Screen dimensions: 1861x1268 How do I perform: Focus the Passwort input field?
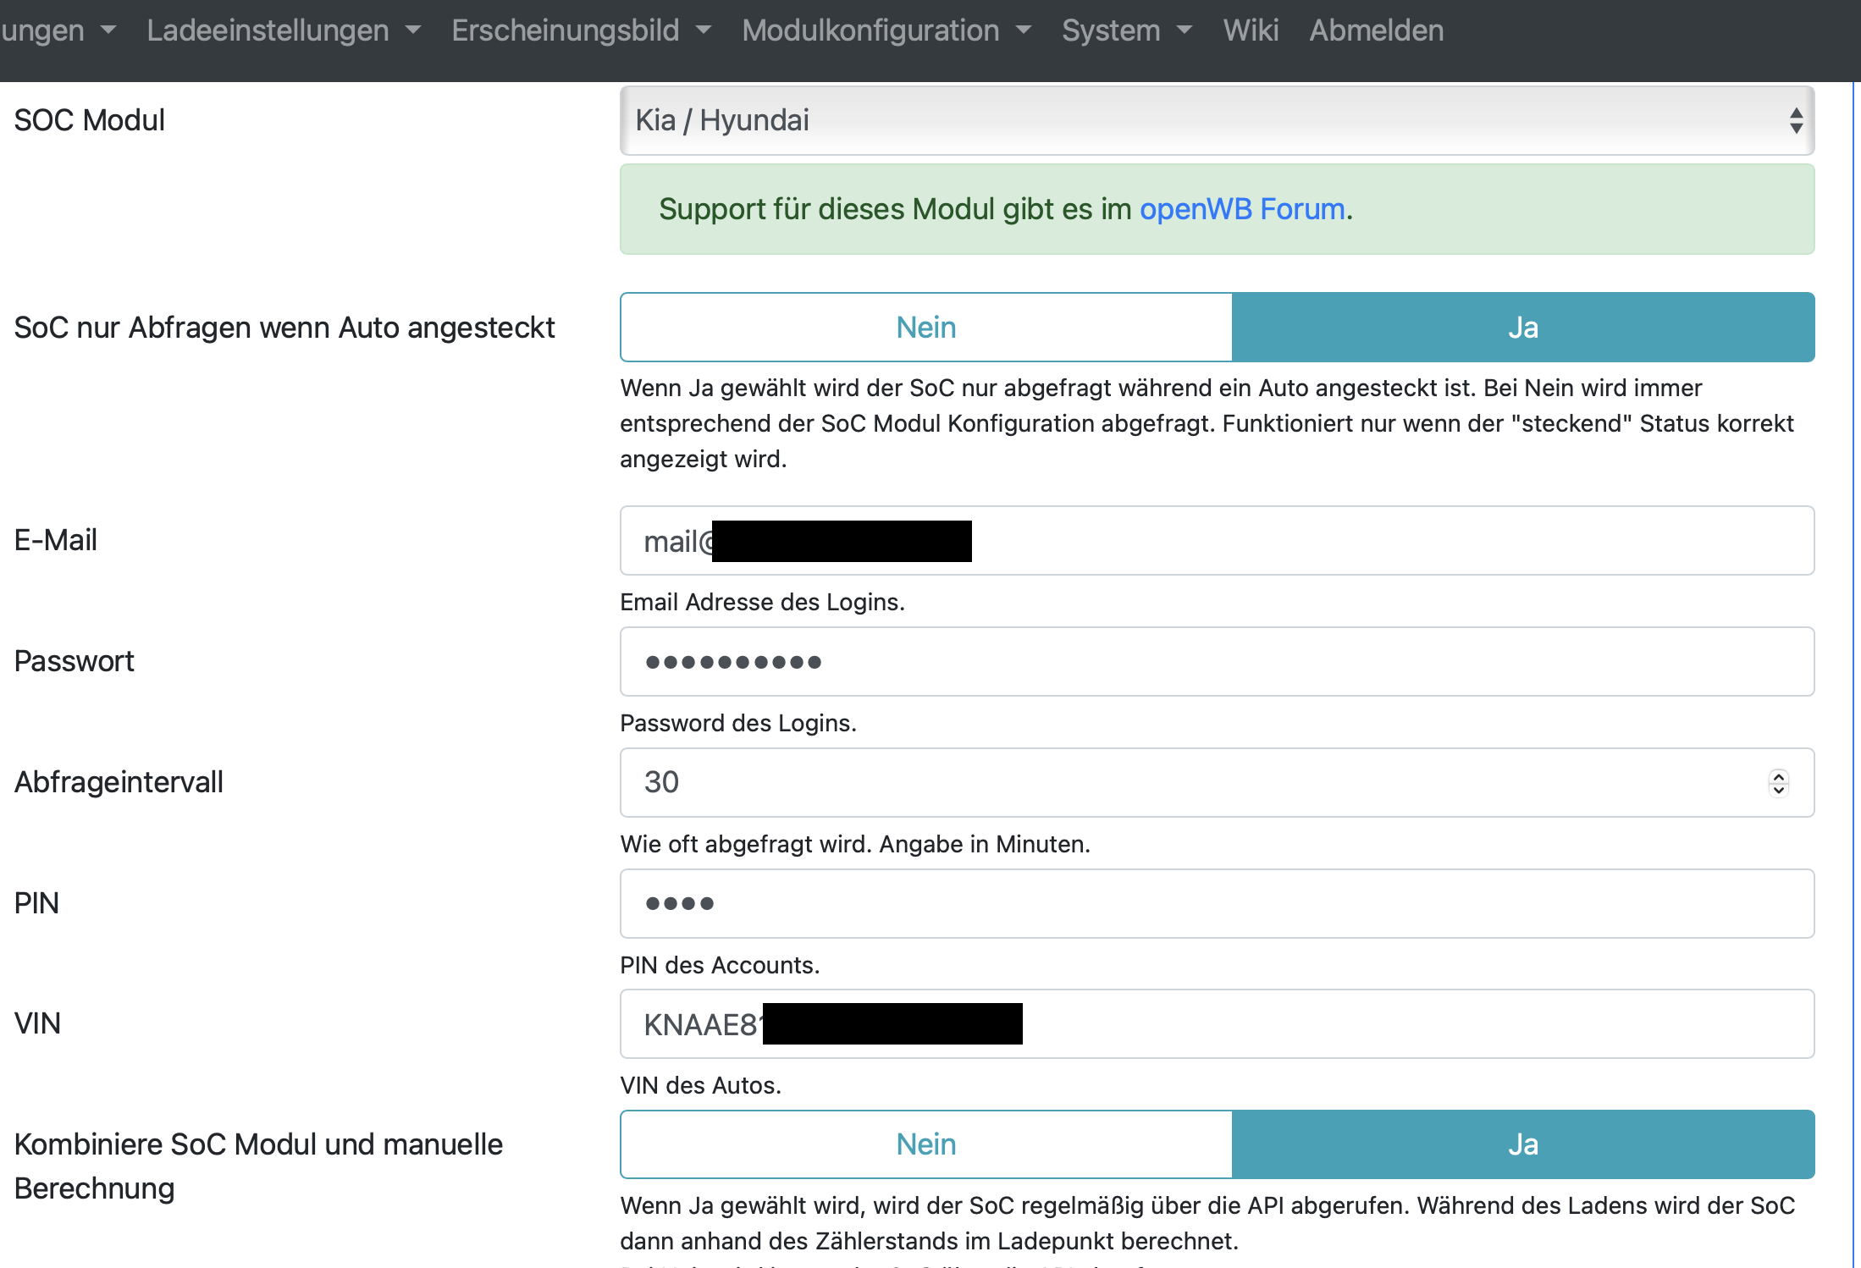(x=1217, y=662)
